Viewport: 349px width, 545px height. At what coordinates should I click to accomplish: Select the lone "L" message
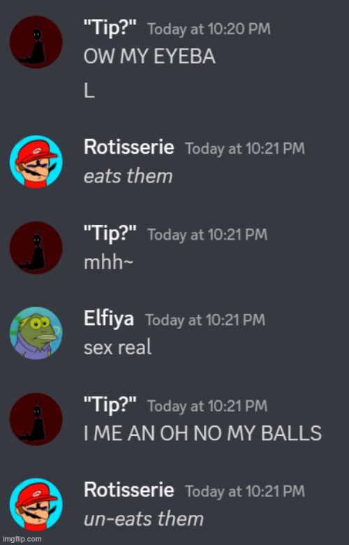[x=89, y=92]
